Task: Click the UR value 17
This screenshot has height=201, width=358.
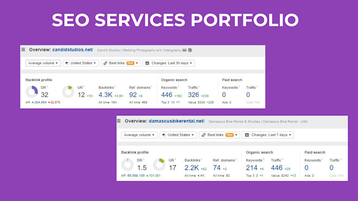Action: pyautogui.click(x=173, y=168)
